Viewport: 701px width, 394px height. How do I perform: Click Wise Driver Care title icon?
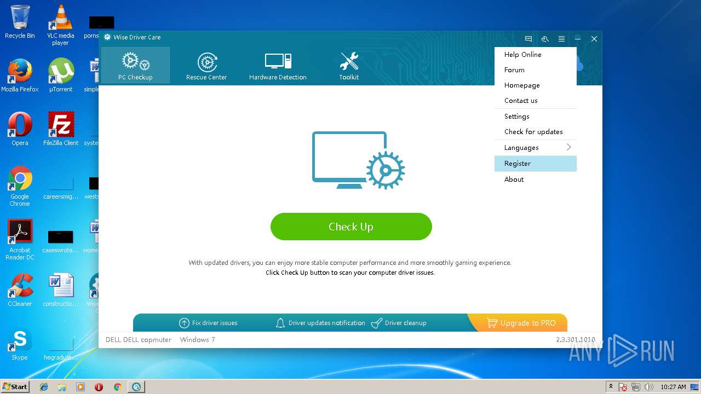[107, 37]
